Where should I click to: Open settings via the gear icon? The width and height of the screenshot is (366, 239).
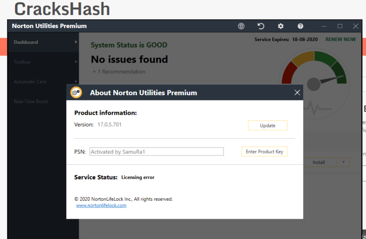pyautogui.click(x=281, y=26)
